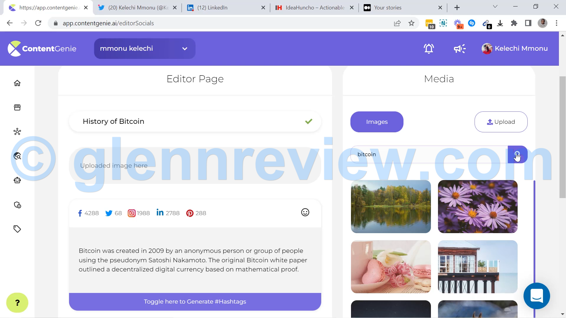Open the tab search chevron
The height and width of the screenshot is (318, 566).
pyautogui.click(x=495, y=6)
